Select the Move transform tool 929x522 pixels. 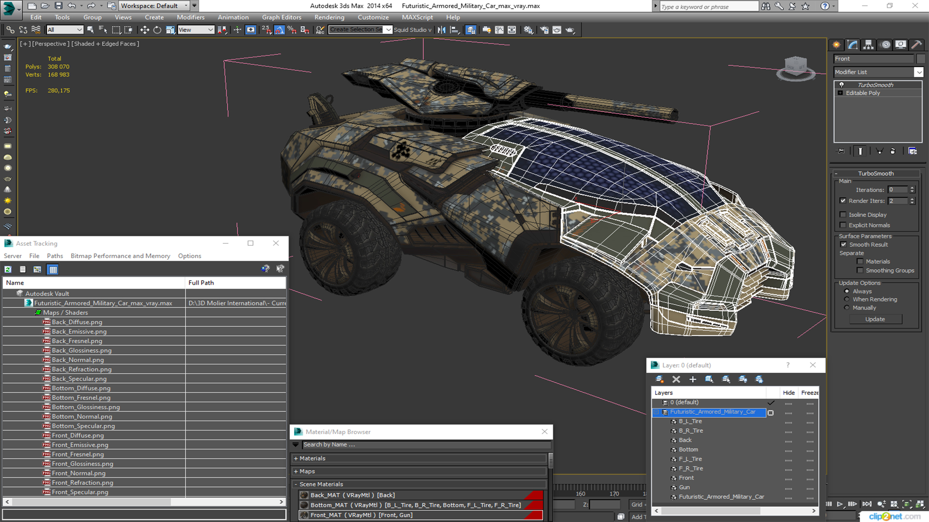[144, 30]
